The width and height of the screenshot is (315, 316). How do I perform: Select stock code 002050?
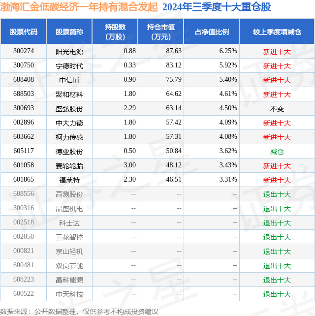(x=24, y=237)
